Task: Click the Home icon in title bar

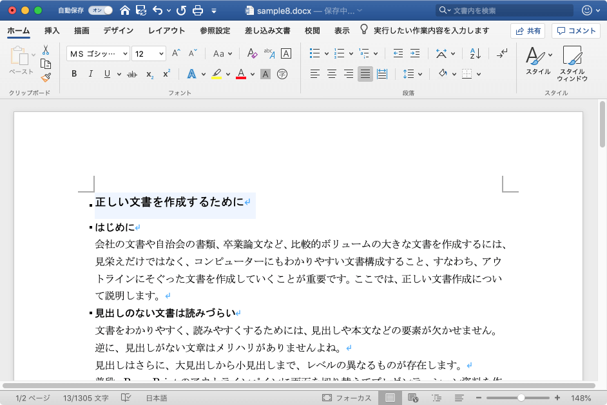Action: tap(124, 10)
